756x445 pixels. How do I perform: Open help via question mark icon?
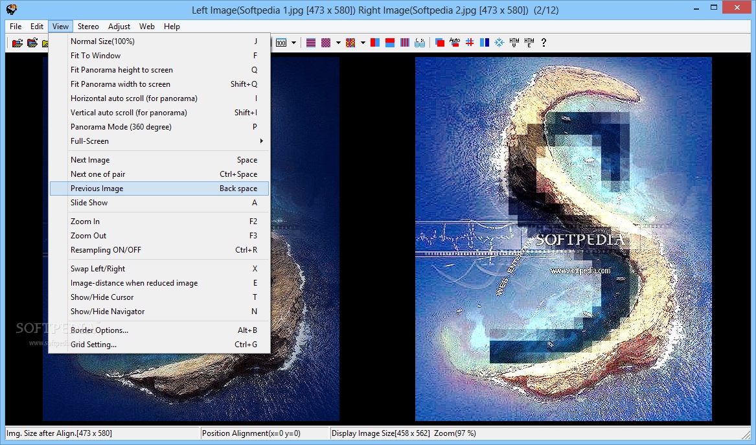[x=544, y=43]
